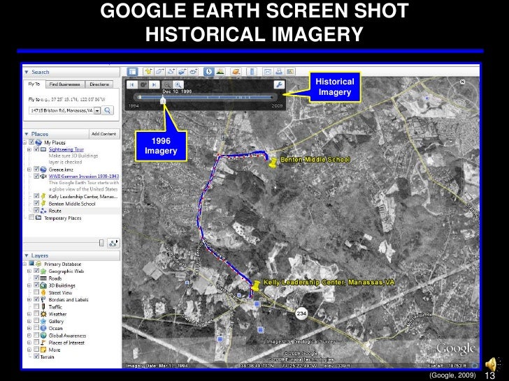Toggle the Historical Imagery clock icon
This screenshot has width=509, height=381.
tap(209, 72)
